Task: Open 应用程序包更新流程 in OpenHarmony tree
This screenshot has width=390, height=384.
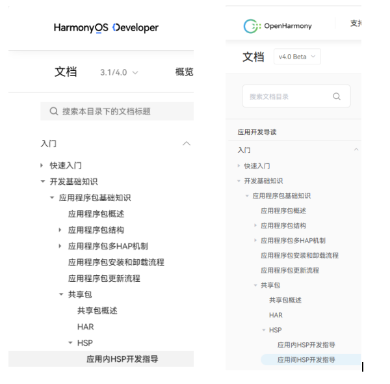Action: 290,271
